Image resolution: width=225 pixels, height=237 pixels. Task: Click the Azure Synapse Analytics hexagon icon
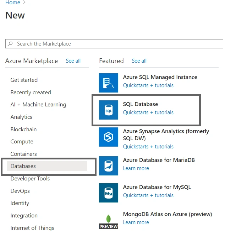(109, 137)
